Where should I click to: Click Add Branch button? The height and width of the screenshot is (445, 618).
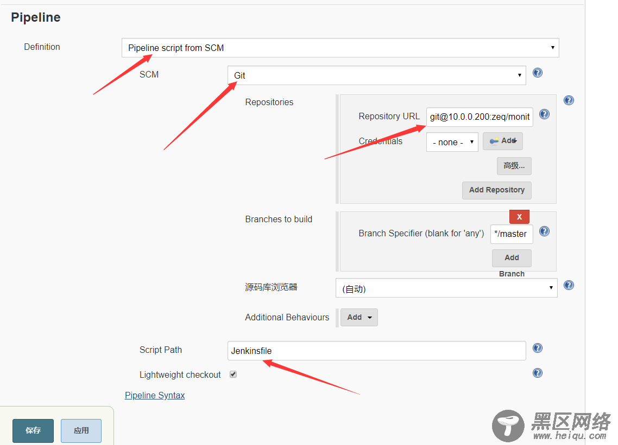(x=512, y=257)
